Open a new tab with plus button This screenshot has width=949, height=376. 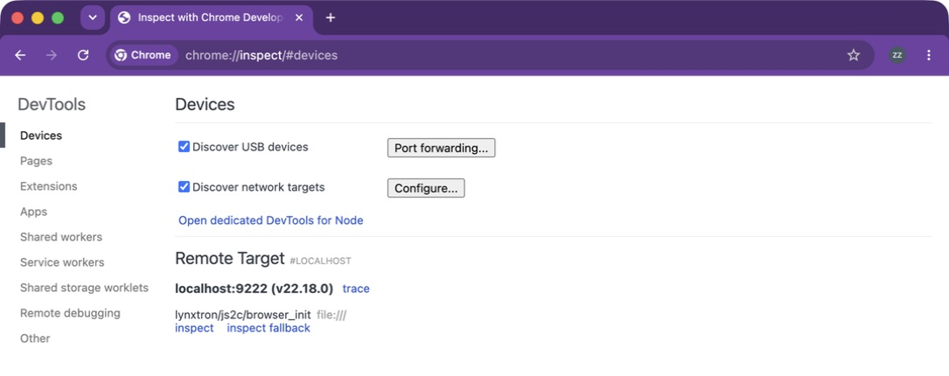331,17
